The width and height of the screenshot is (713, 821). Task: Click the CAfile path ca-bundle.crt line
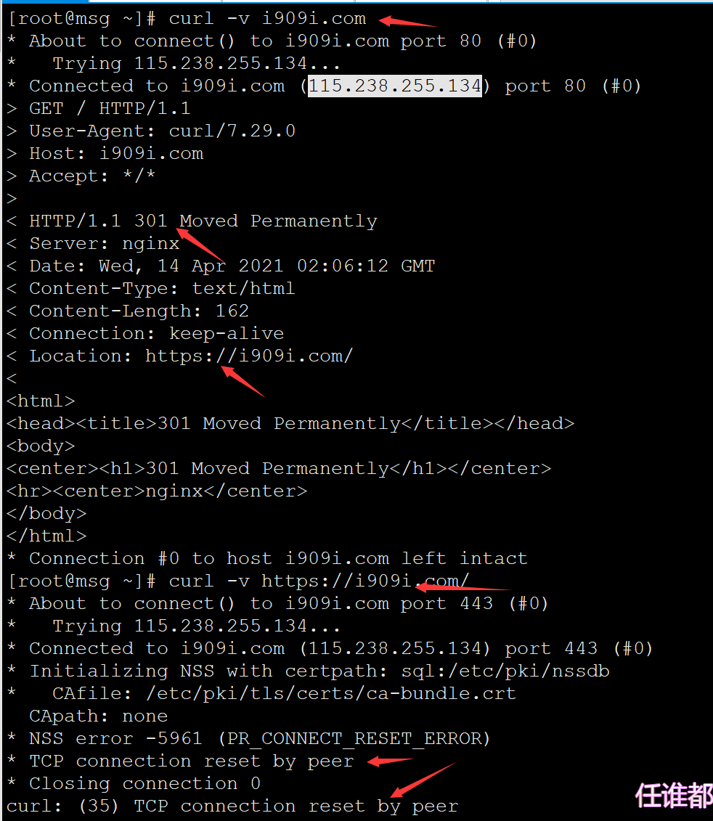[262, 694]
